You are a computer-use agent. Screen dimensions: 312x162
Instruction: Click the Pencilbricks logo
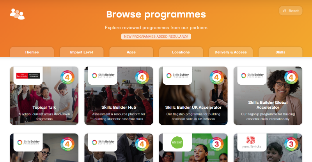[x=252, y=142]
